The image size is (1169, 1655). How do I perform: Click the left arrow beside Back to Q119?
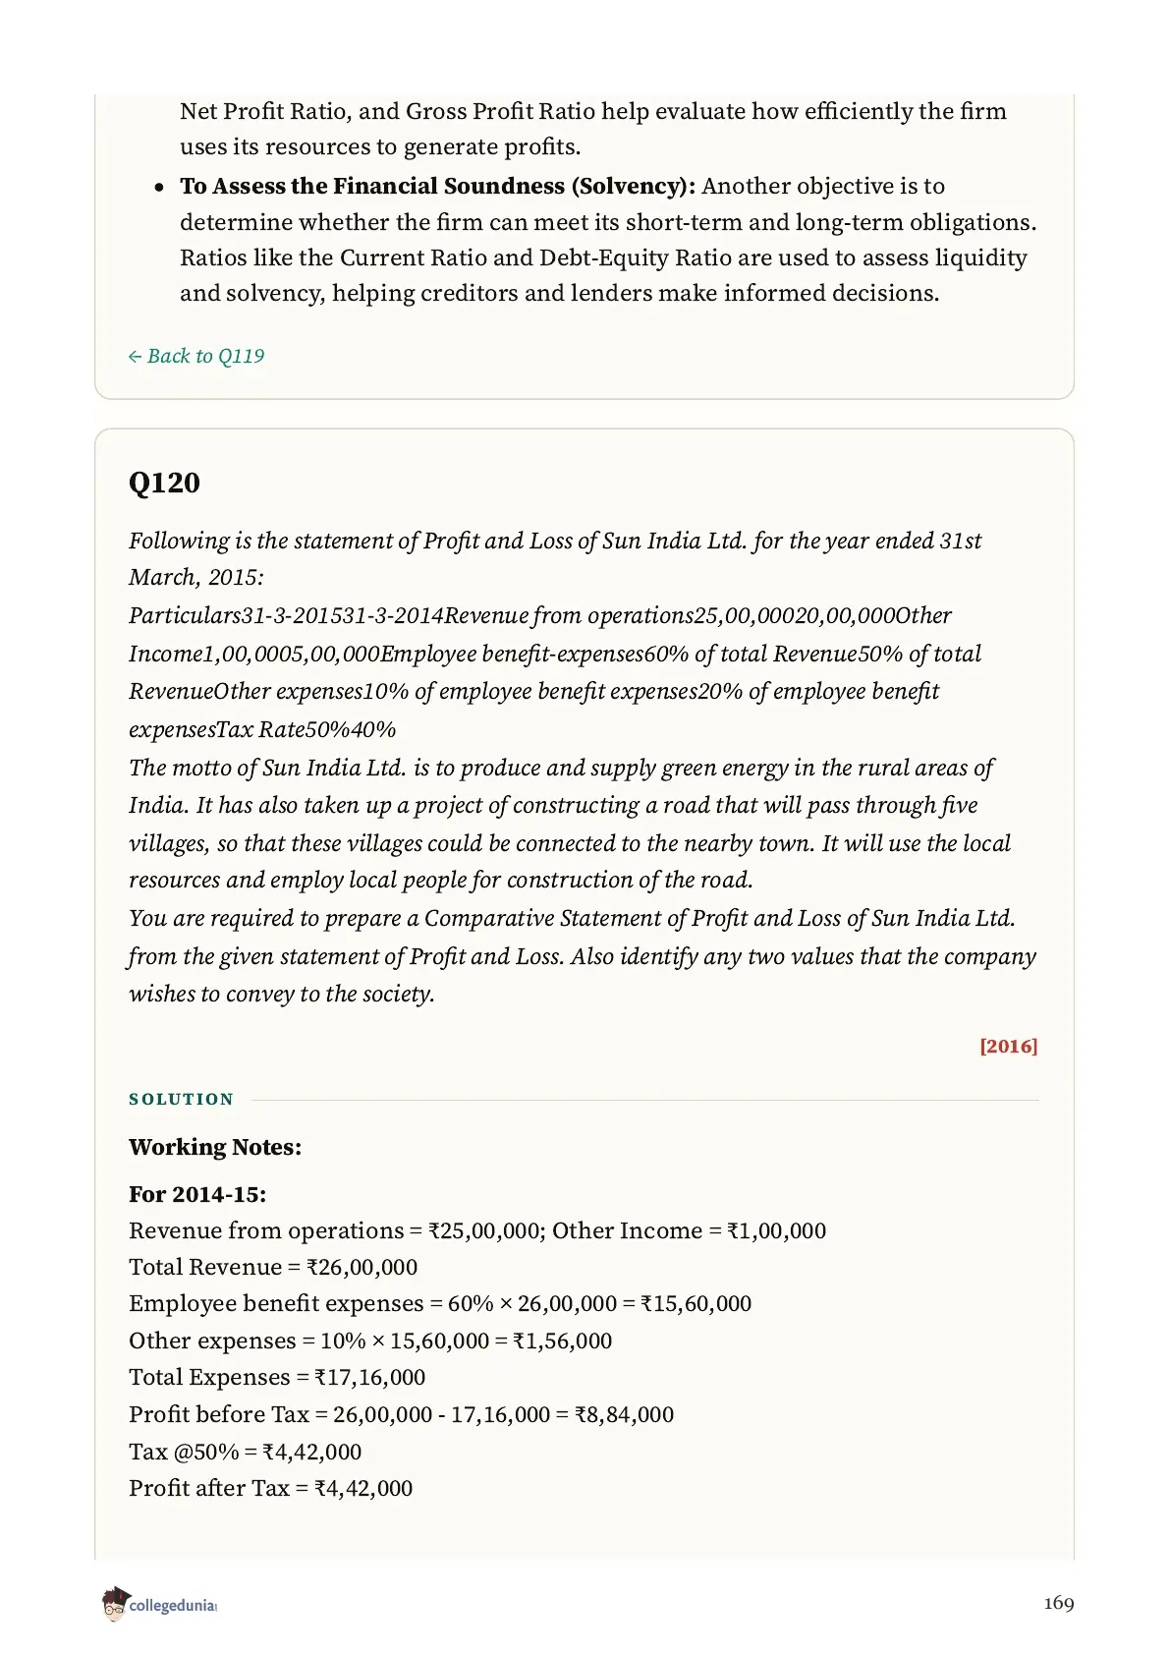[135, 357]
